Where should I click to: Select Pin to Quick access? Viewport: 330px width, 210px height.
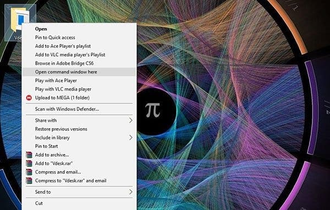tap(79, 37)
